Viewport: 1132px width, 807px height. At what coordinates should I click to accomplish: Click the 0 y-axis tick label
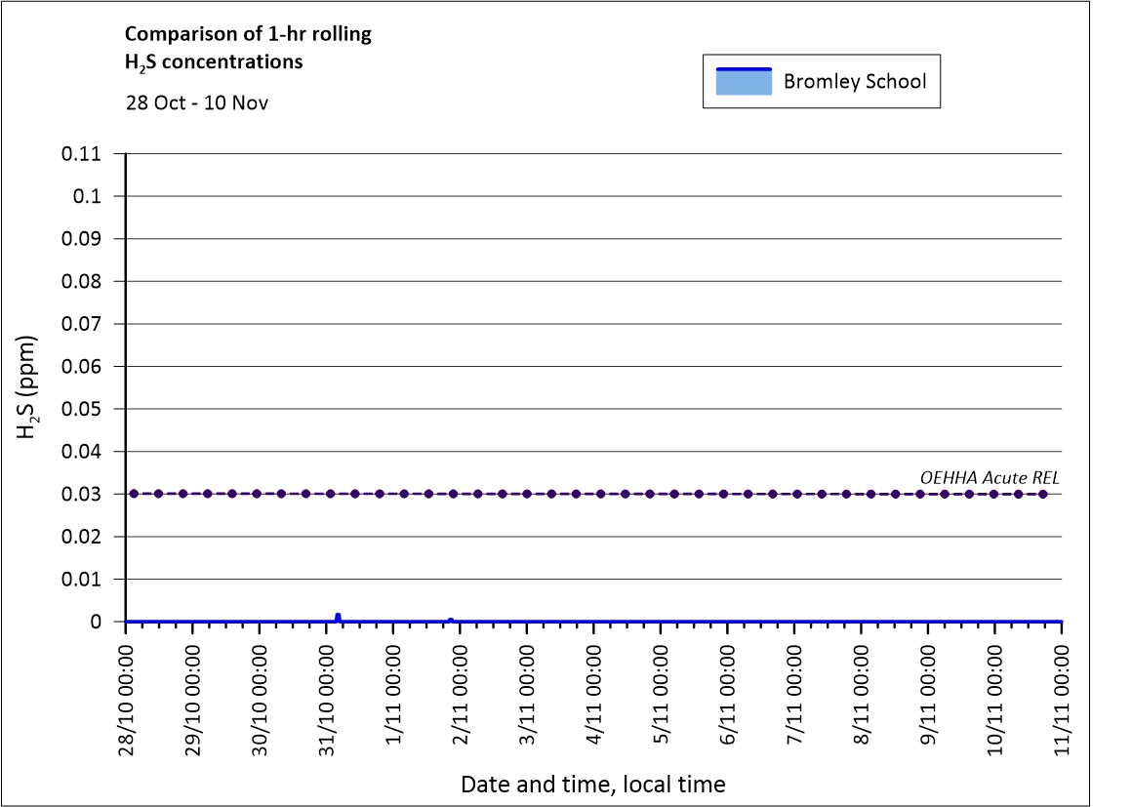pos(96,622)
